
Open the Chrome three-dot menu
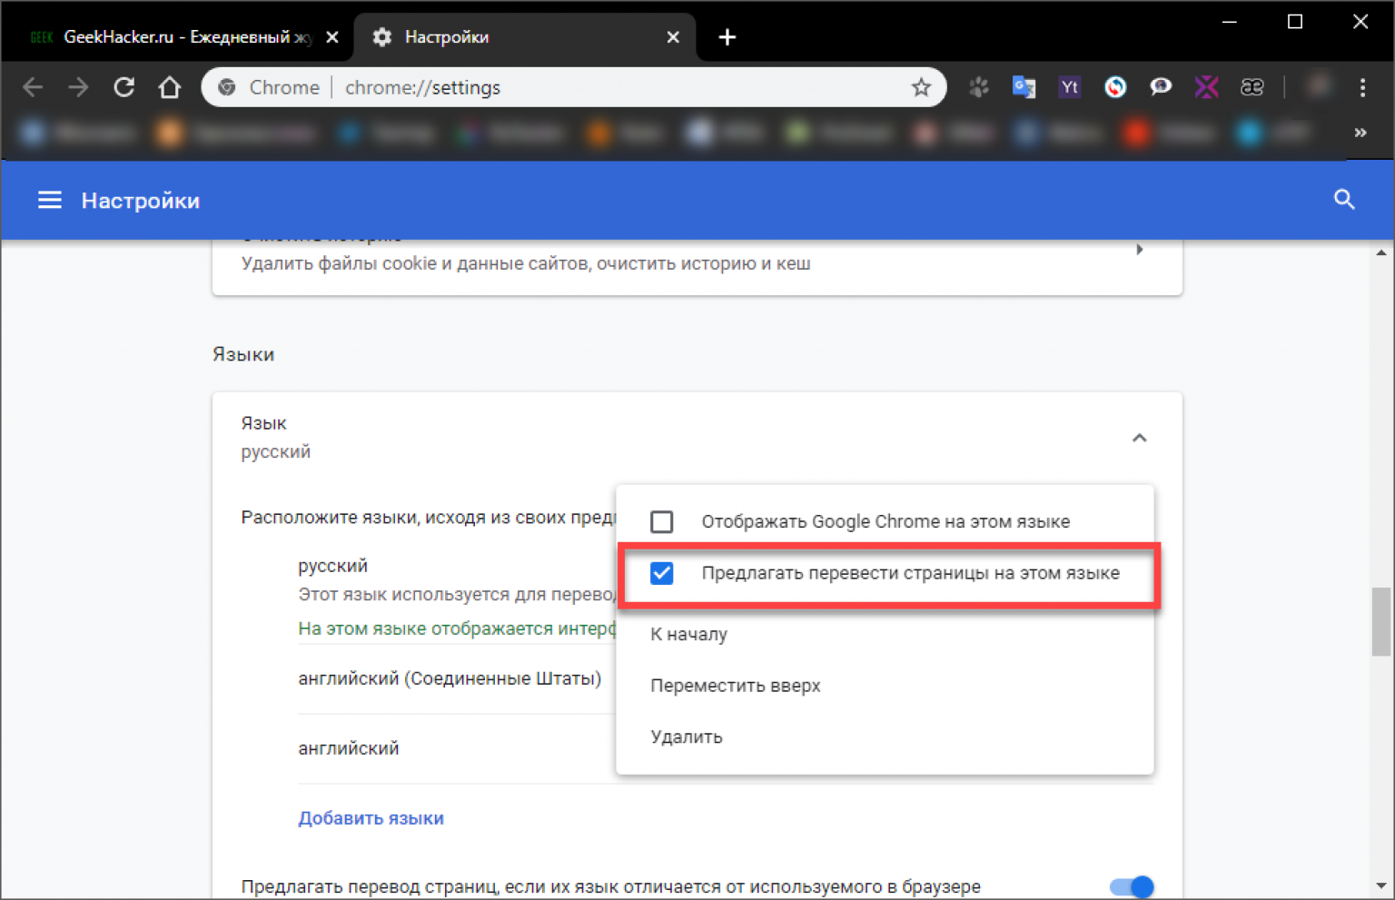click(x=1362, y=87)
